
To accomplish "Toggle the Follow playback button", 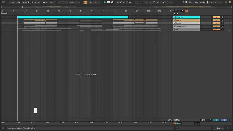I will click(85, 2).
